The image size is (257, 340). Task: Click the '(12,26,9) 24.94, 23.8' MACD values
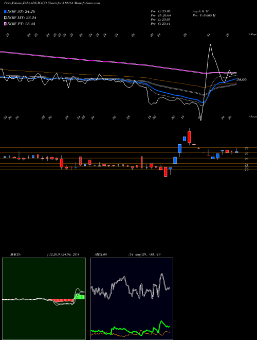point(63,254)
